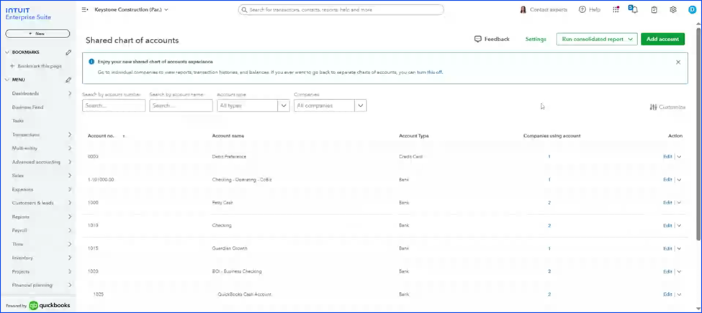Click the QuickBooks logo at bottom left
This screenshot has height=313, width=702.
[34, 305]
